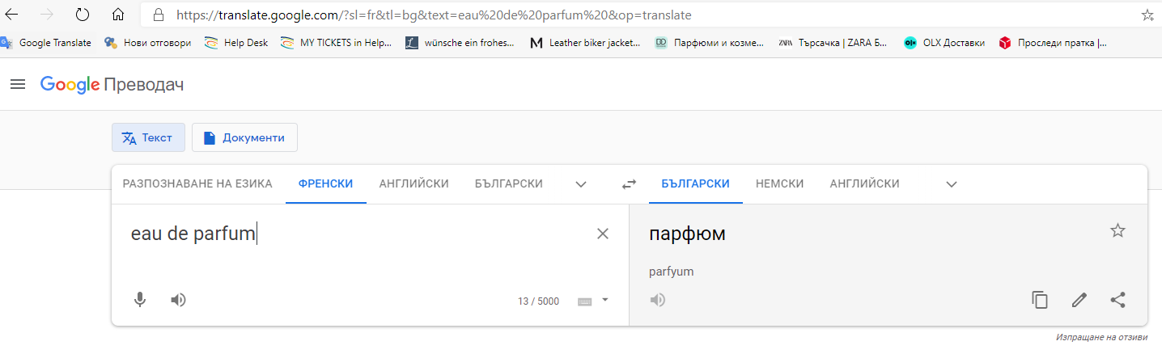The image size is (1162, 354).
Task: Reload the page in the browser
Action: pyautogui.click(x=82, y=15)
